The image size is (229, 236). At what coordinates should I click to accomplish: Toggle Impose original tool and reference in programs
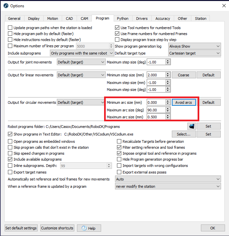[x=119, y=153]
